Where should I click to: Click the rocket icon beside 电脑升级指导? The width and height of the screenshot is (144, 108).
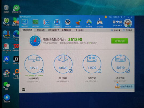117,86
